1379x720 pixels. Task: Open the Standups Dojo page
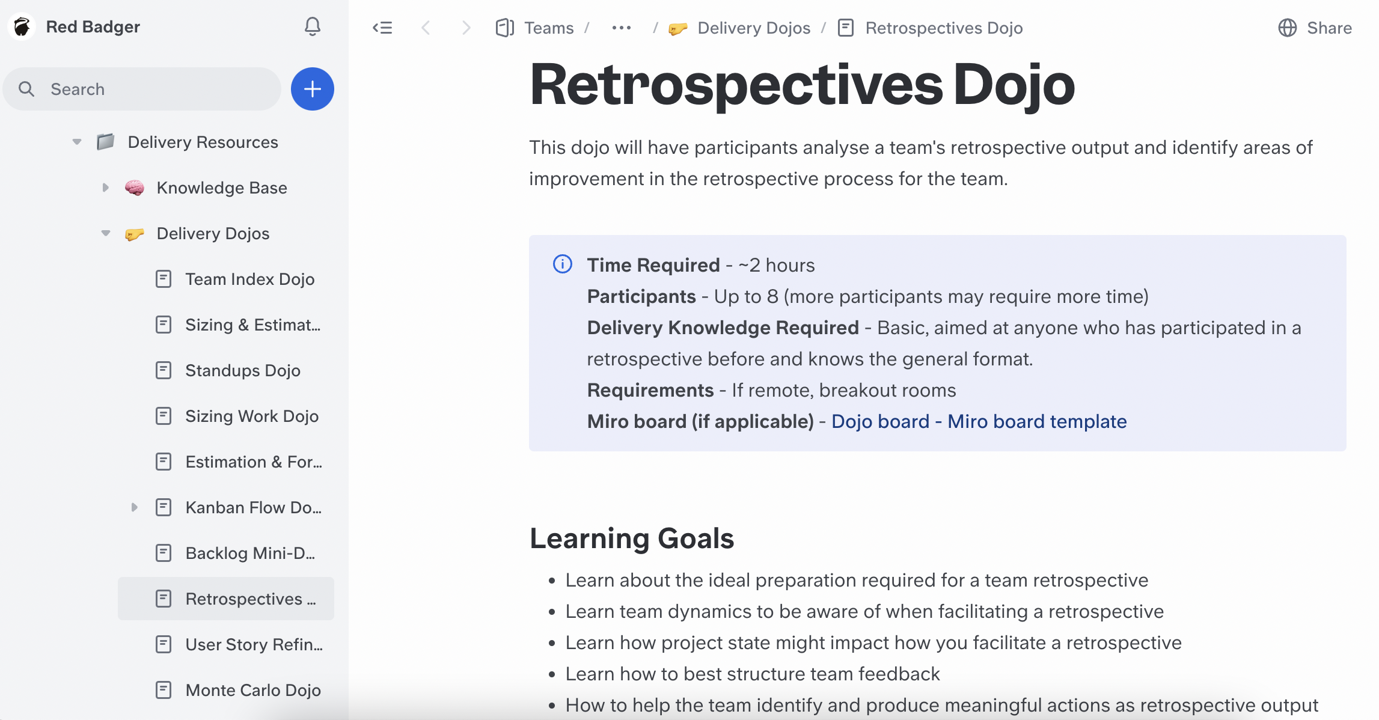[243, 370]
